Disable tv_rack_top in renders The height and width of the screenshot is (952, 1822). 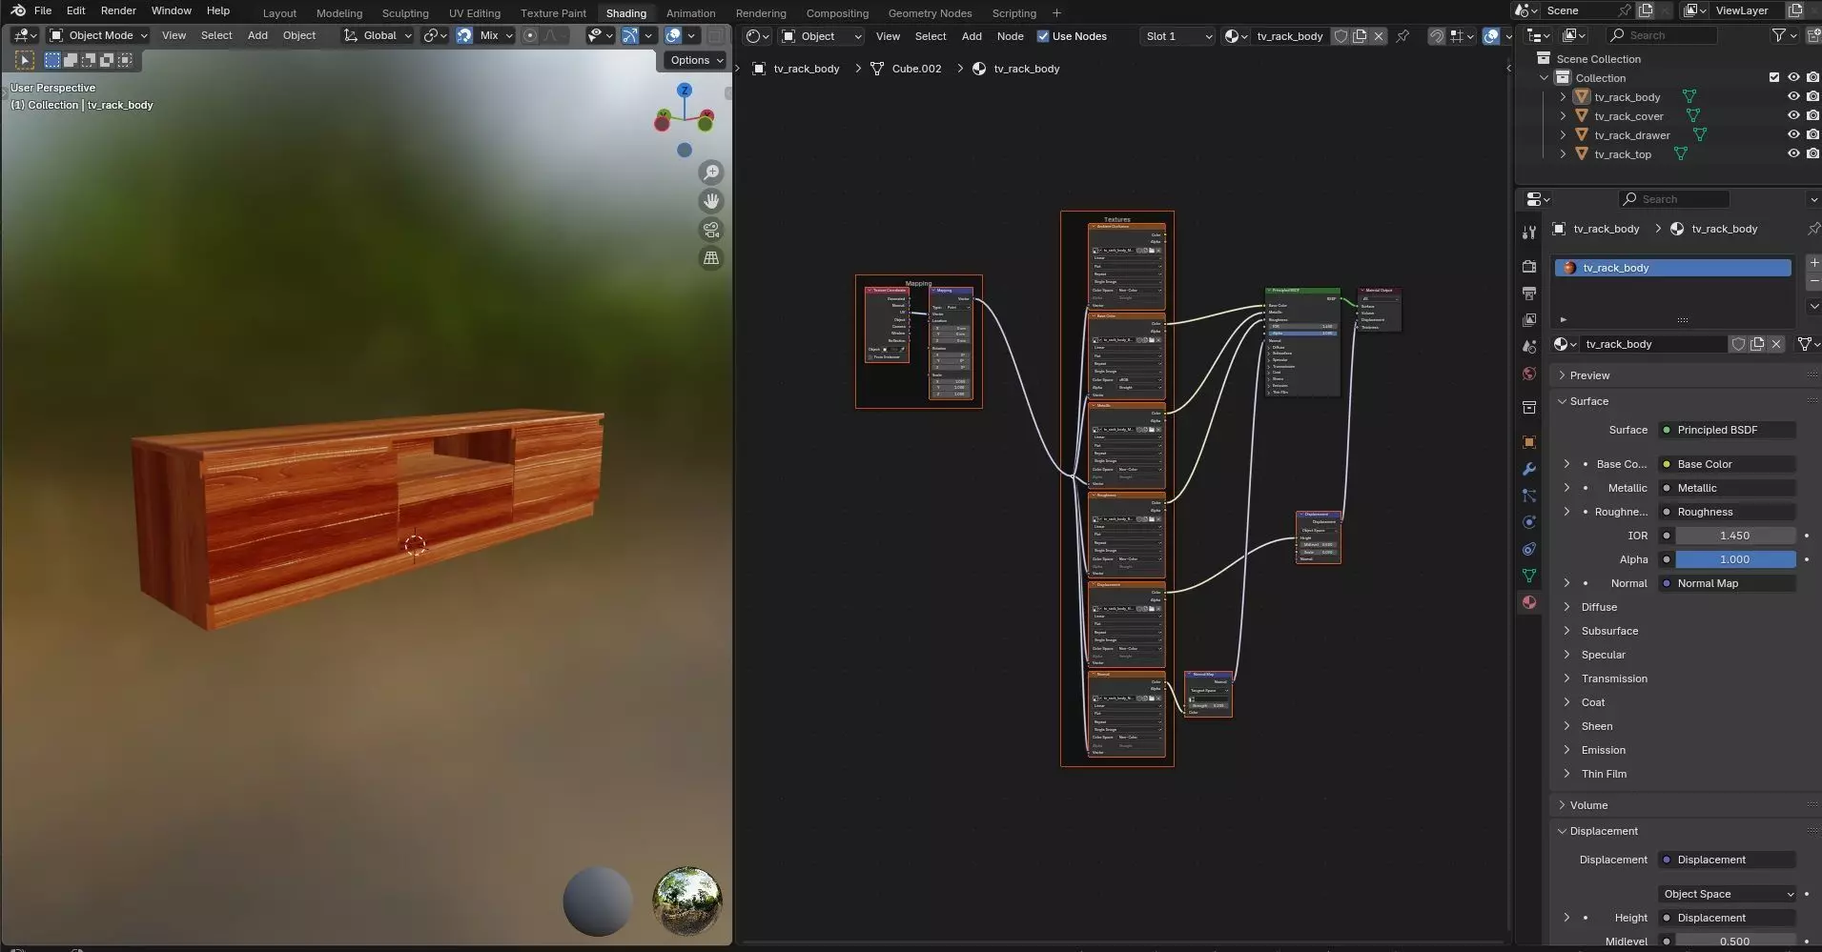pos(1812,154)
